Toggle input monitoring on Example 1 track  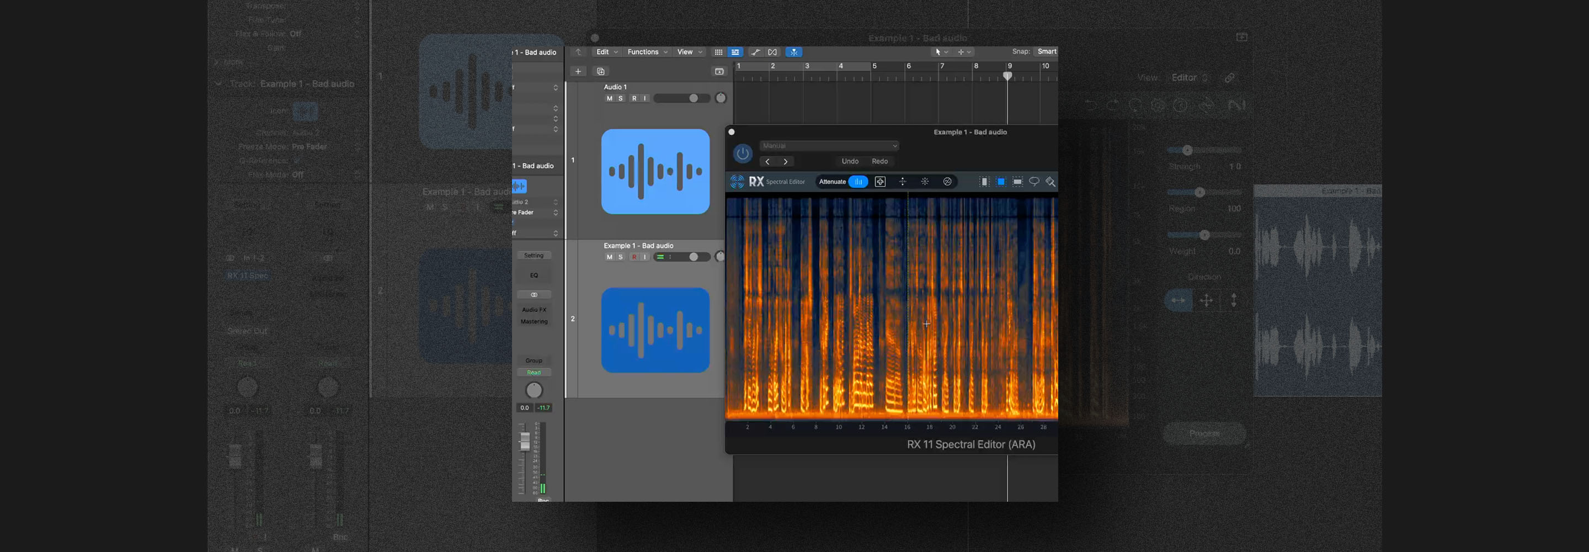[644, 257]
